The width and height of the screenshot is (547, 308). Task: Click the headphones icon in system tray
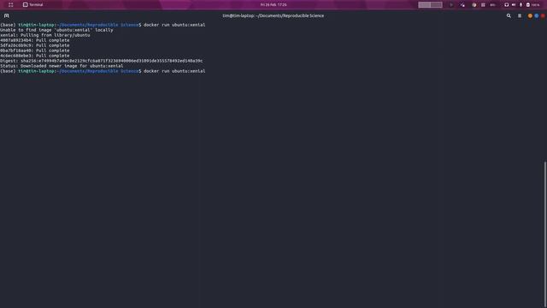[506, 5]
